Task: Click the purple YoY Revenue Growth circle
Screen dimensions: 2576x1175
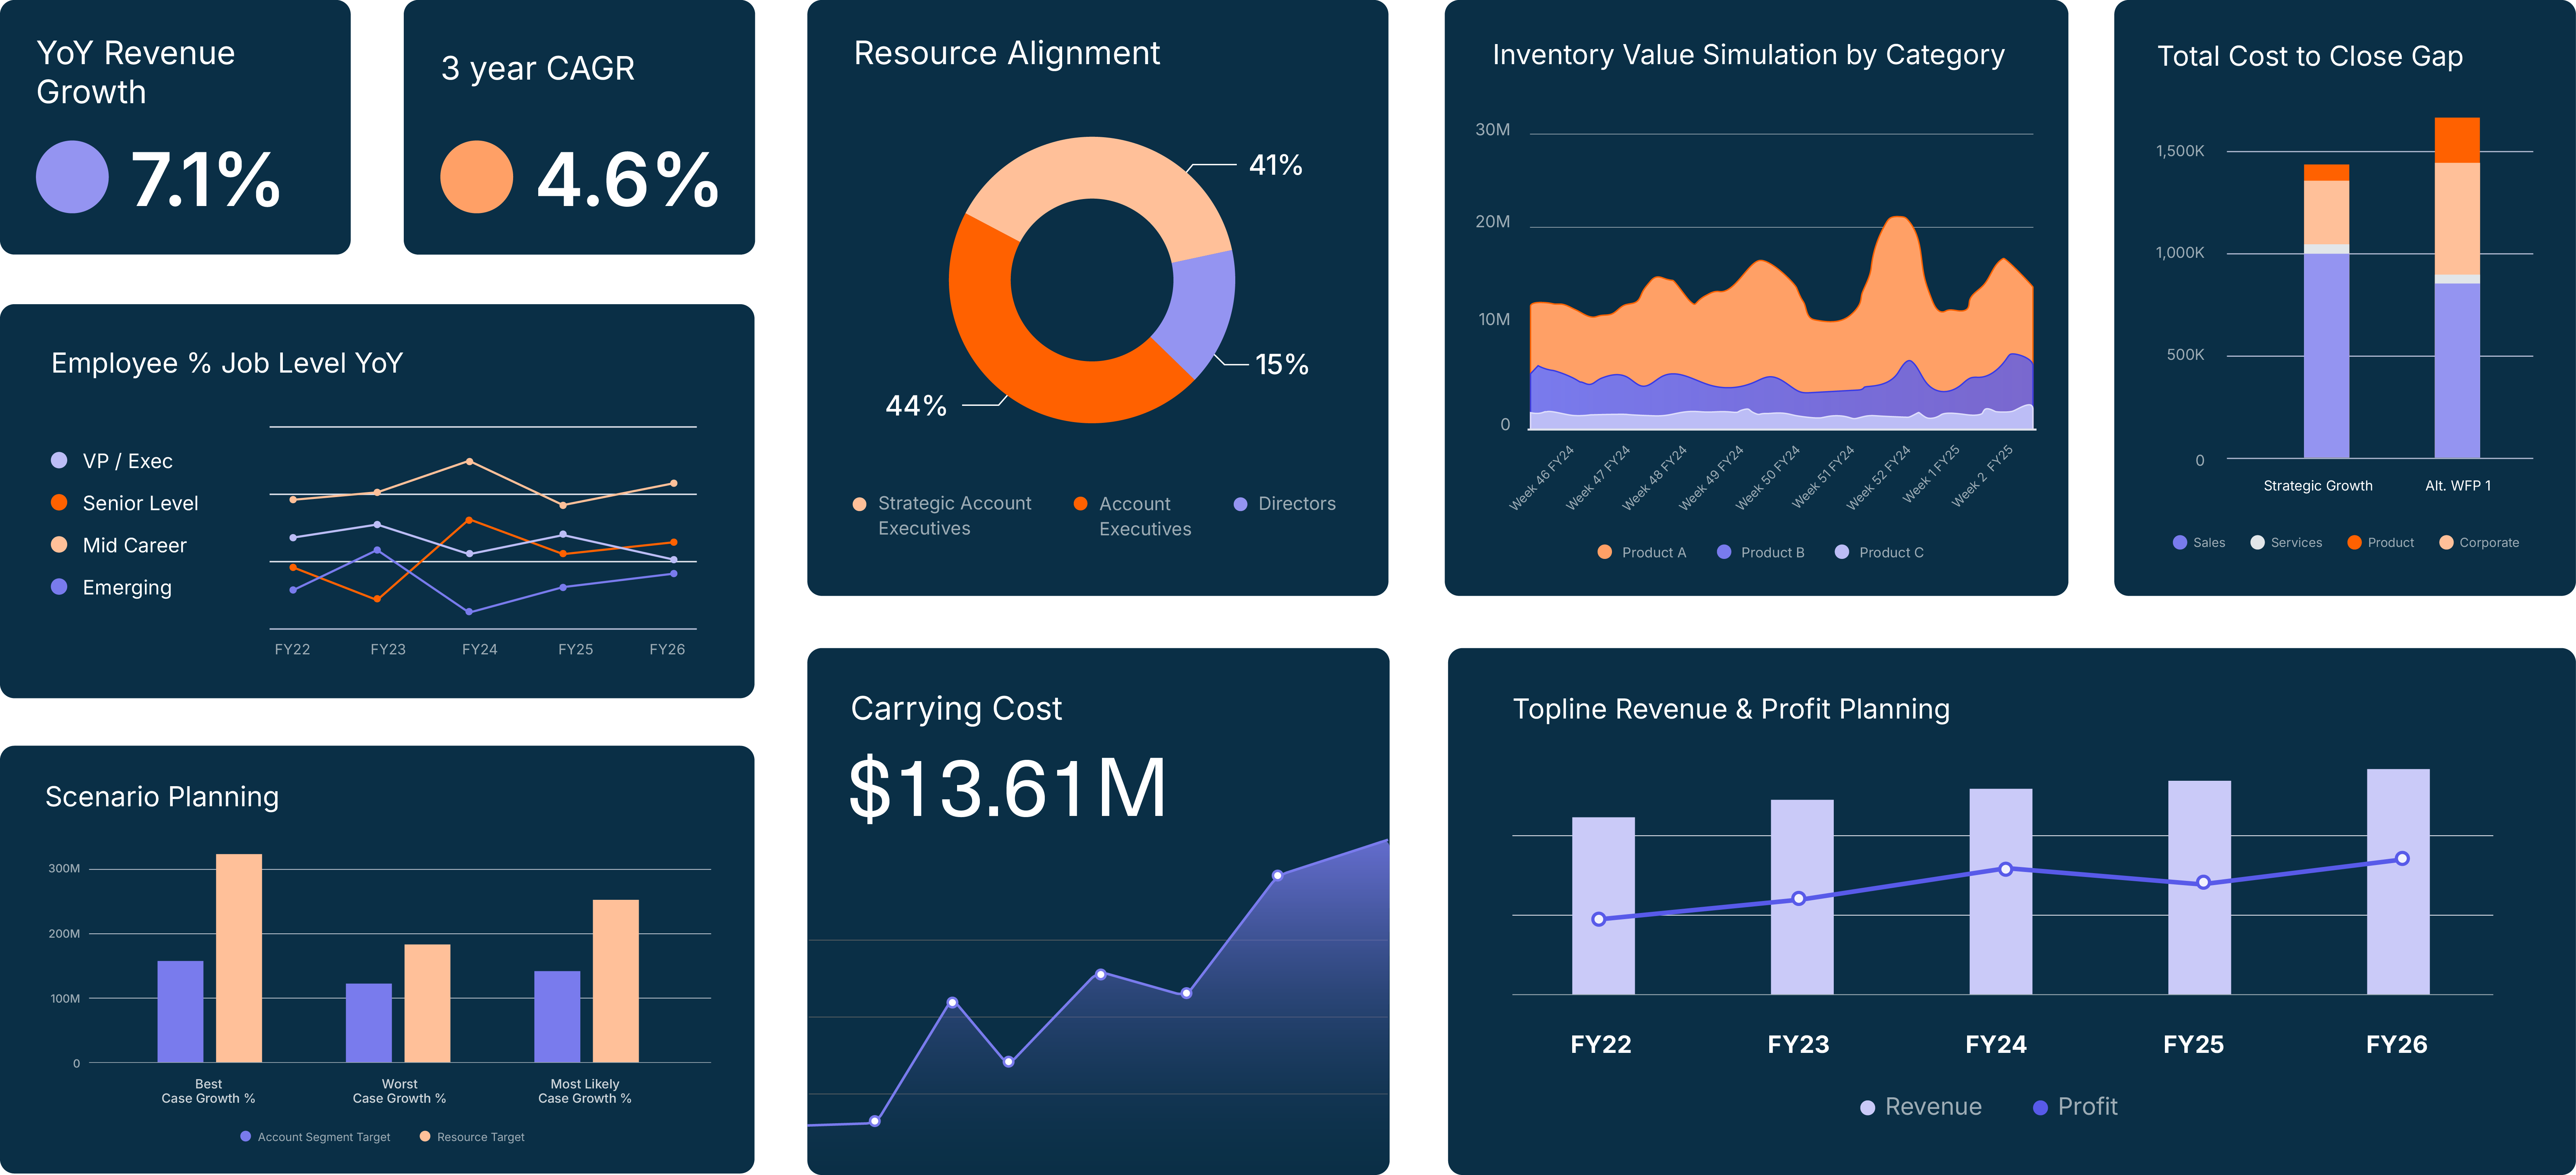Action: pos(72,177)
